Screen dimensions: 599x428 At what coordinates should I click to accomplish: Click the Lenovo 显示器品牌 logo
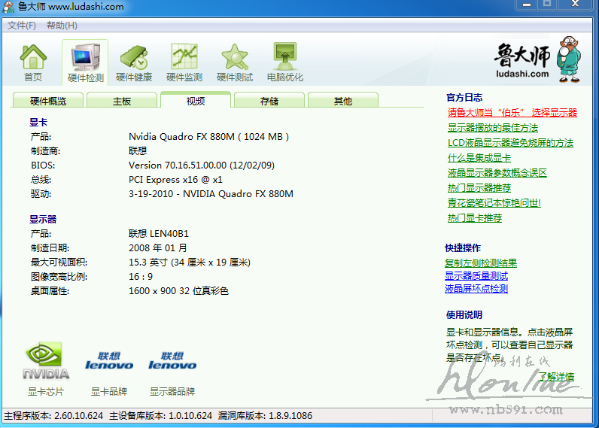tap(172, 362)
